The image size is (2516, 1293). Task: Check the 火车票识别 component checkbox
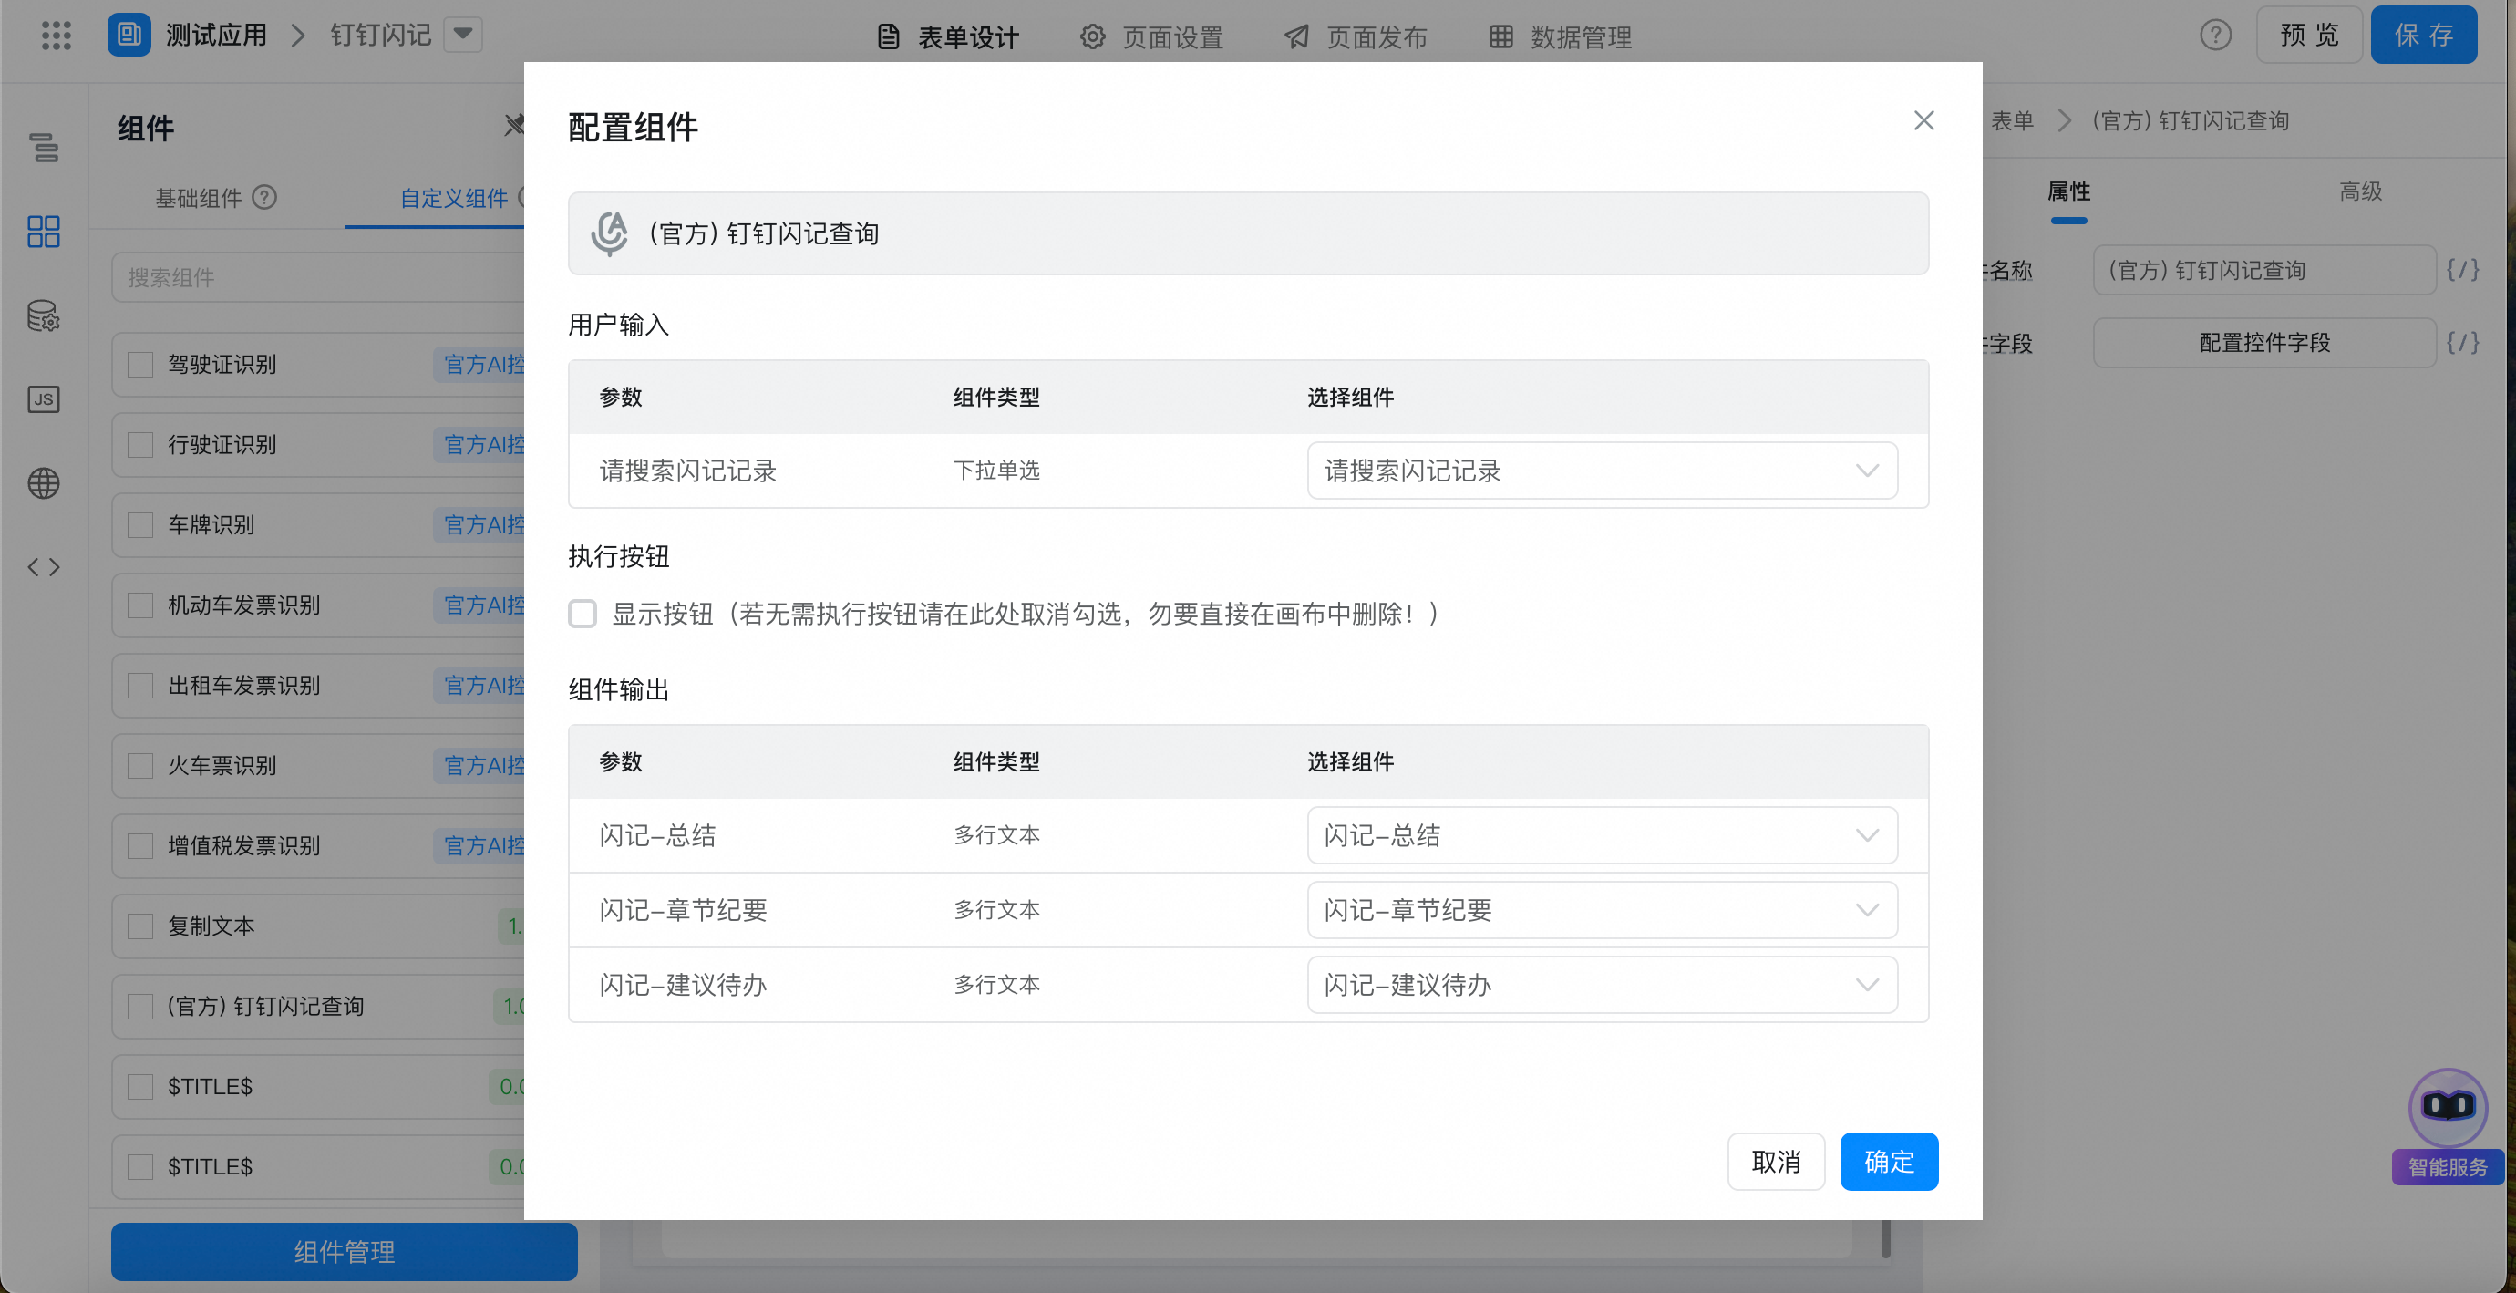pos(139,765)
